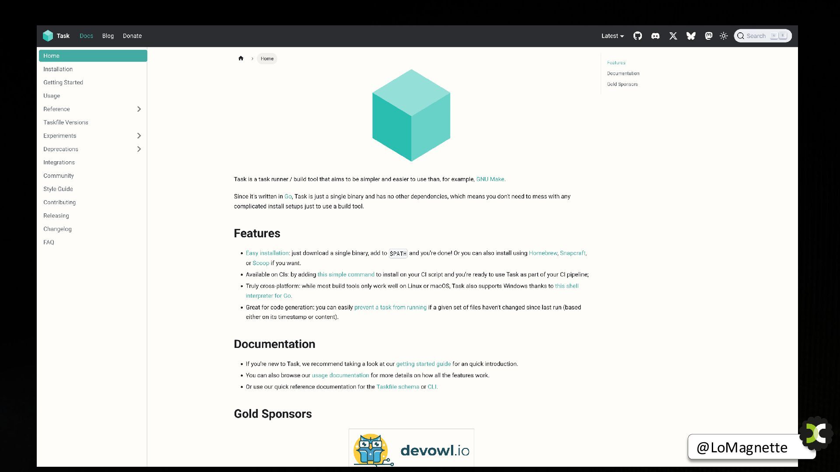
Task: Follow the getting started guide link
Action: [x=423, y=364]
